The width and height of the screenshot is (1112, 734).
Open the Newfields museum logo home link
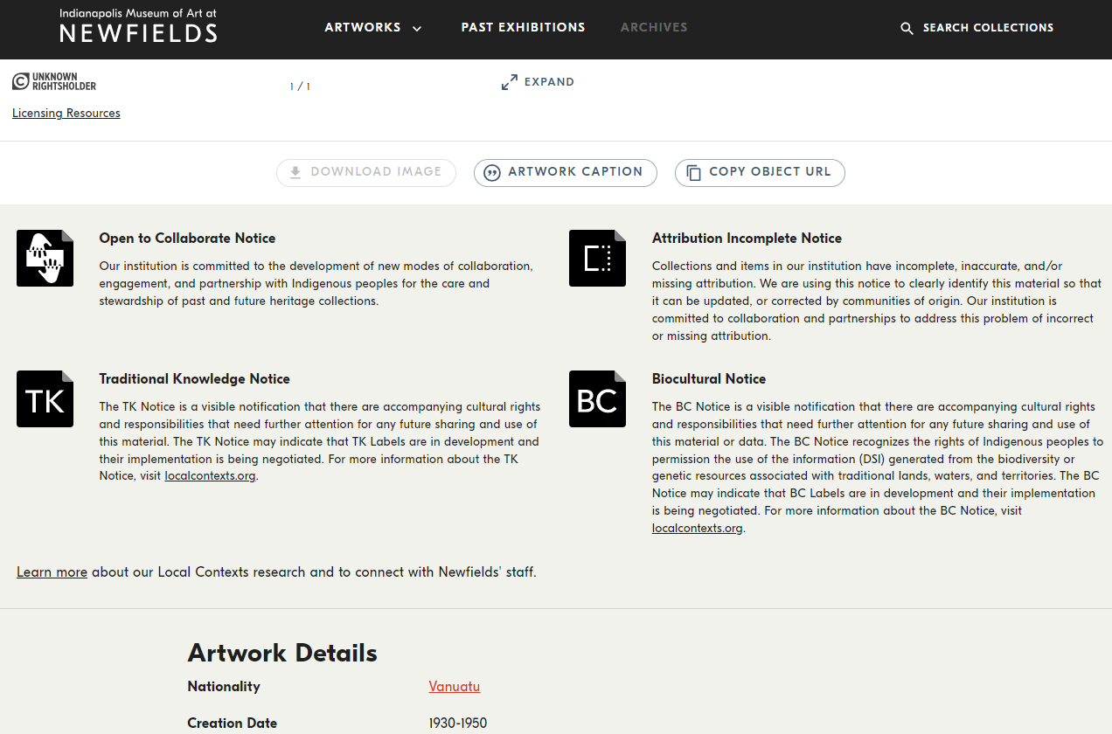[138, 26]
